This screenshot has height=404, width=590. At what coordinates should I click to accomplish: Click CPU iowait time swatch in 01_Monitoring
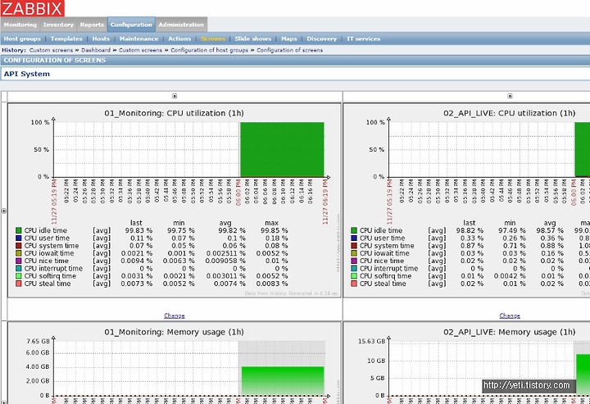pos(19,253)
